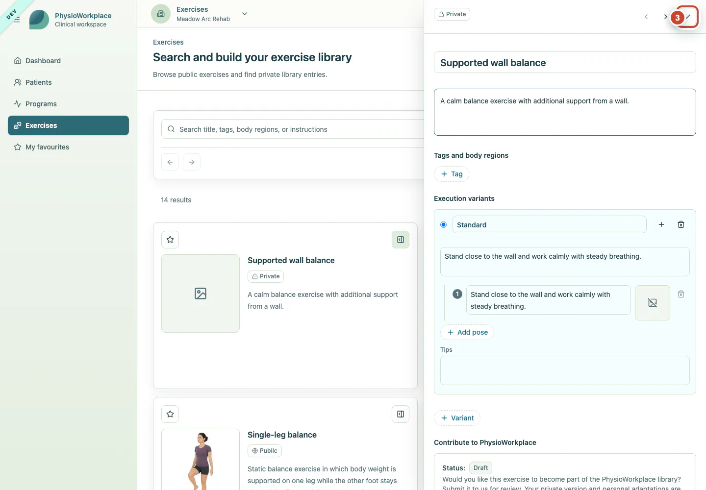Click the Add pose button

point(467,332)
